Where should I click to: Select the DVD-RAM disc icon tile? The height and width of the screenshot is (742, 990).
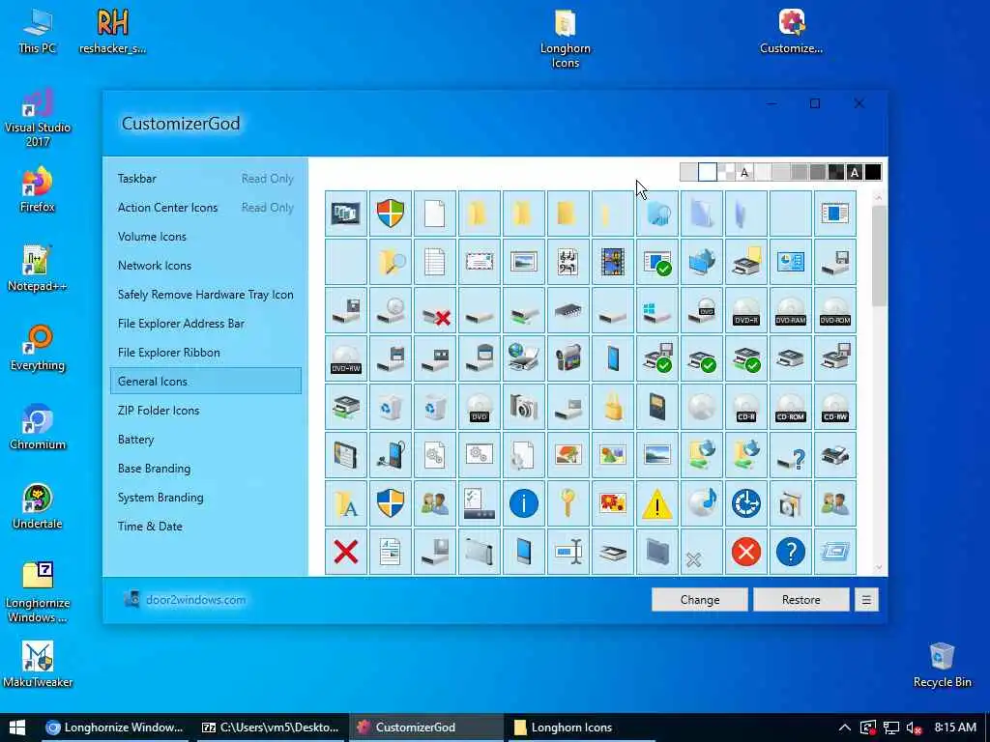[x=791, y=310]
